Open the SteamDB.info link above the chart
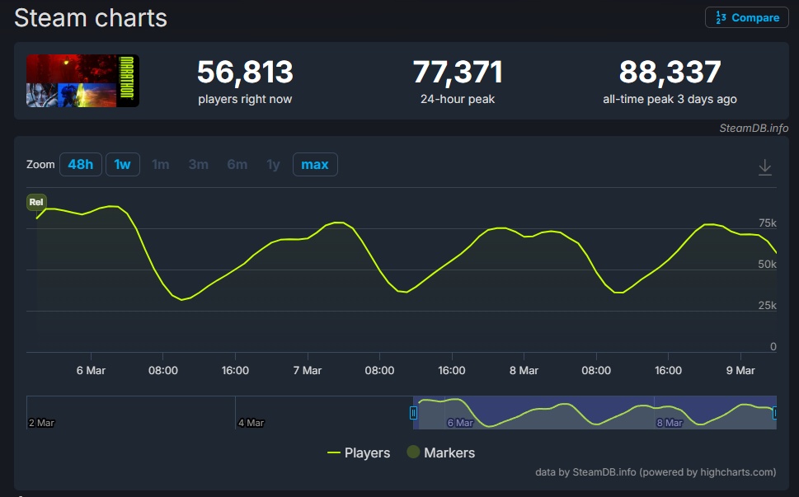Viewport: 799px width, 497px height. 753,129
